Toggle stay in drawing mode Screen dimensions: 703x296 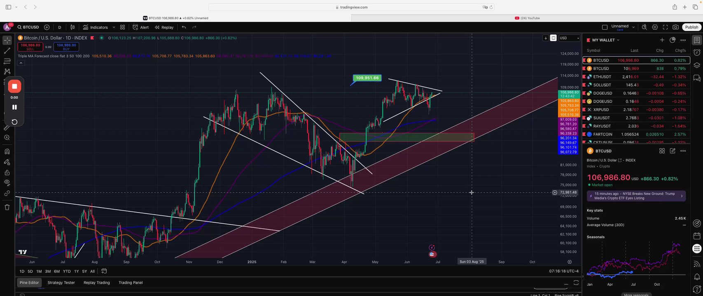(7, 162)
